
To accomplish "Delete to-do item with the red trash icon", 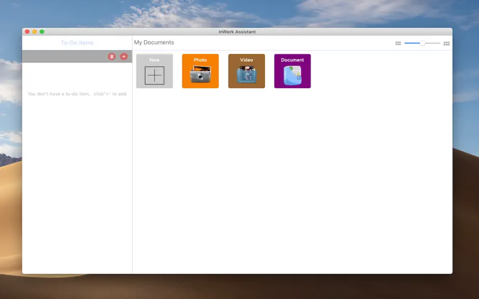I will pyautogui.click(x=112, y=57).
